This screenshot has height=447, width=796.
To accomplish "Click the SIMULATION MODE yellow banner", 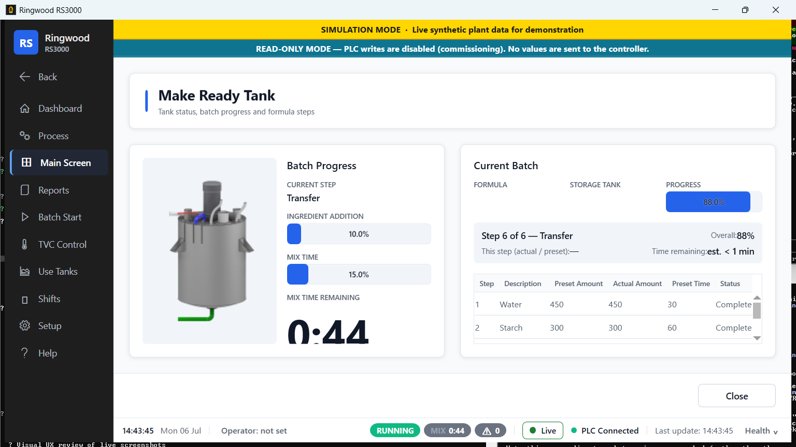I will click(452, 29).
